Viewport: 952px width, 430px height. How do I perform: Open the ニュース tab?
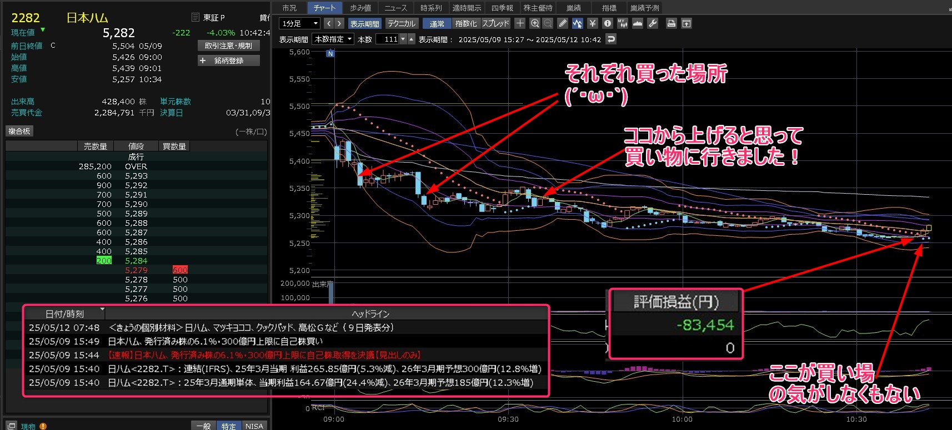coord(396,8)
